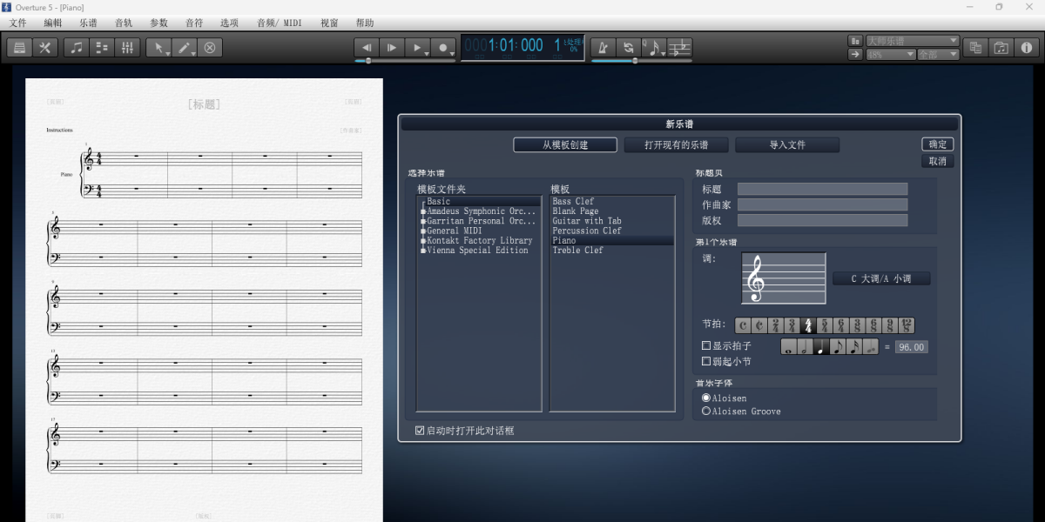Select the Aloisen Groove radio button
The width and height of the screenshot is (1045, 522).
[x=706, y=411]
